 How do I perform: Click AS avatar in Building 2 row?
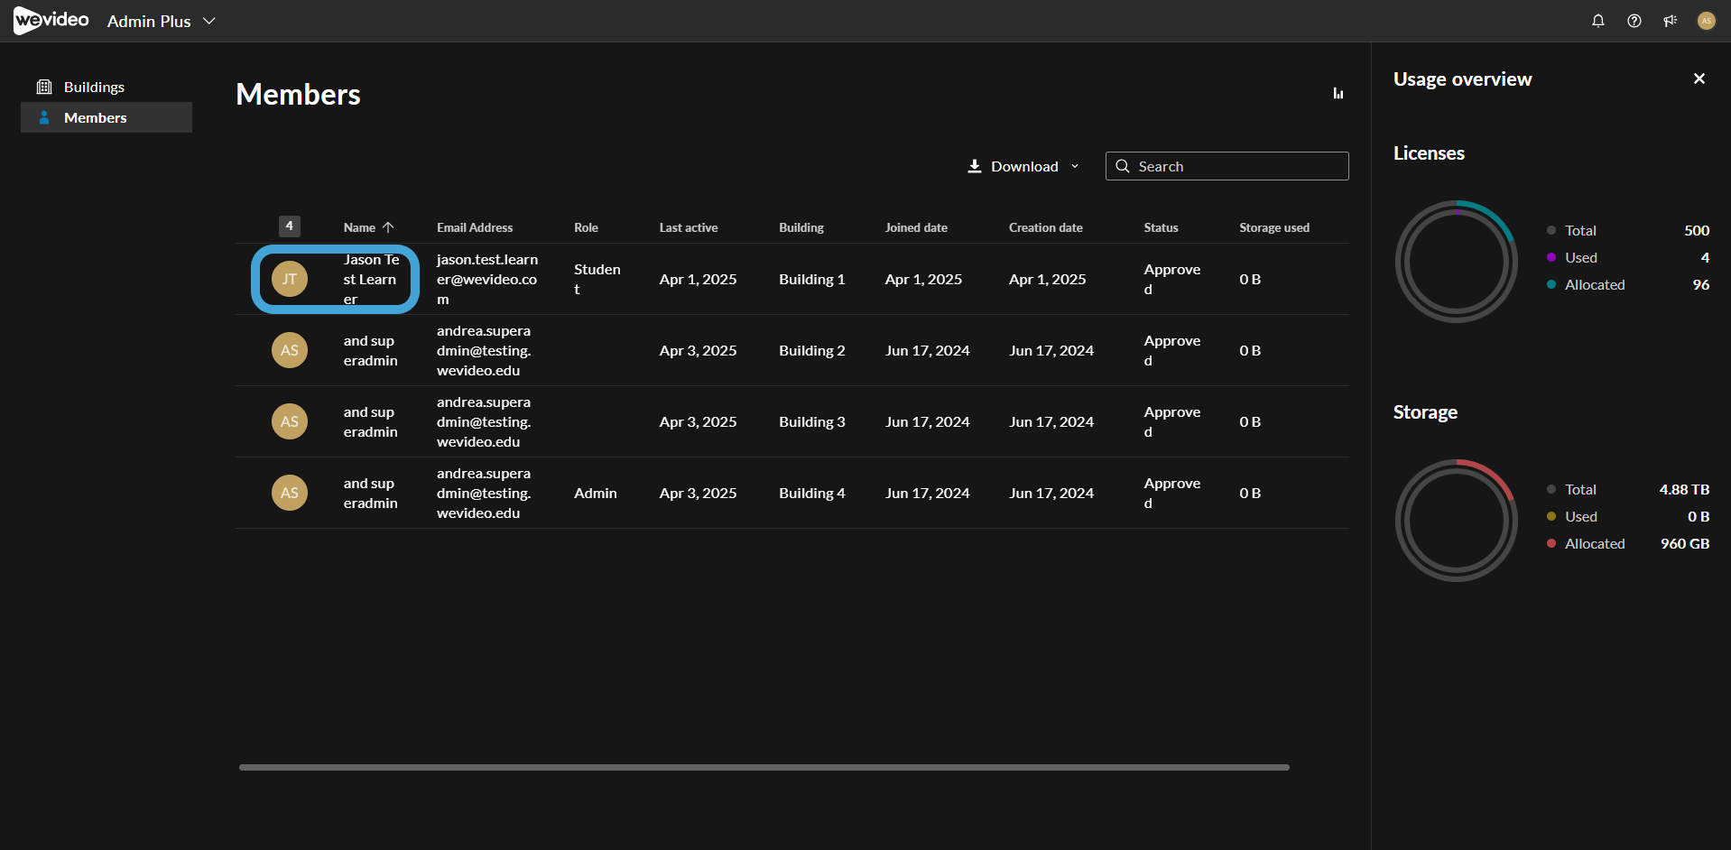[x=290, y=350]
